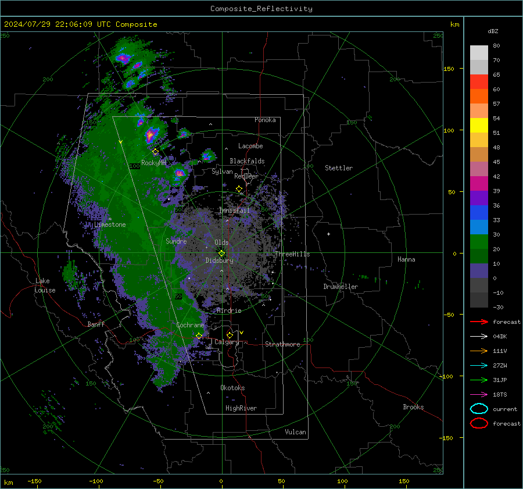Viewport: 523px width, 489px height.
Task: Click the Innisfail label
Action: 235,210
